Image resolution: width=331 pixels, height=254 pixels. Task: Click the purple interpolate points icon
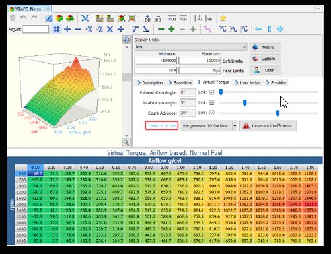tap(207, 29)
